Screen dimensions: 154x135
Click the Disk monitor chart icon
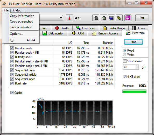[x=45, y=33]
